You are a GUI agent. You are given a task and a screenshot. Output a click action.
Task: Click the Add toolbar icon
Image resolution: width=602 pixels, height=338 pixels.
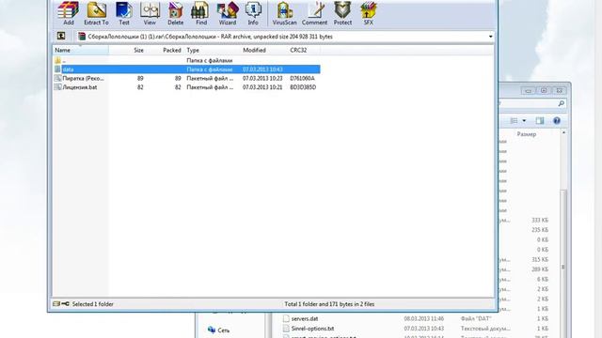pyautogui.click(x=69, y=13)
